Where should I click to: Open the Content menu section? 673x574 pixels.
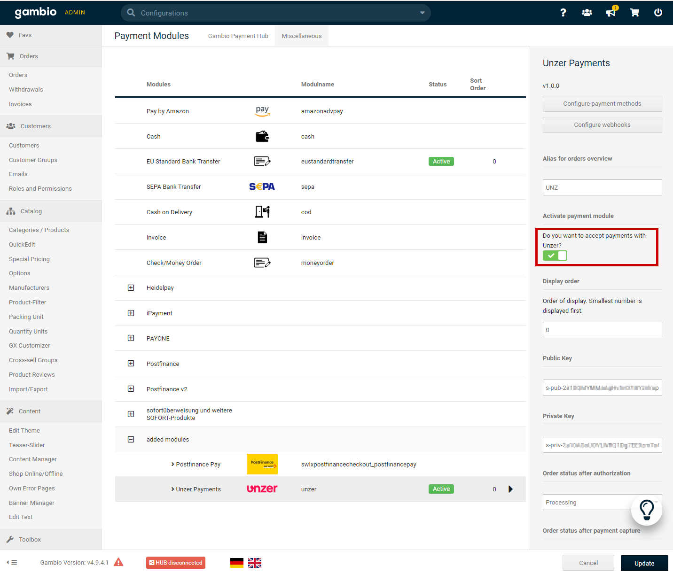51,411
